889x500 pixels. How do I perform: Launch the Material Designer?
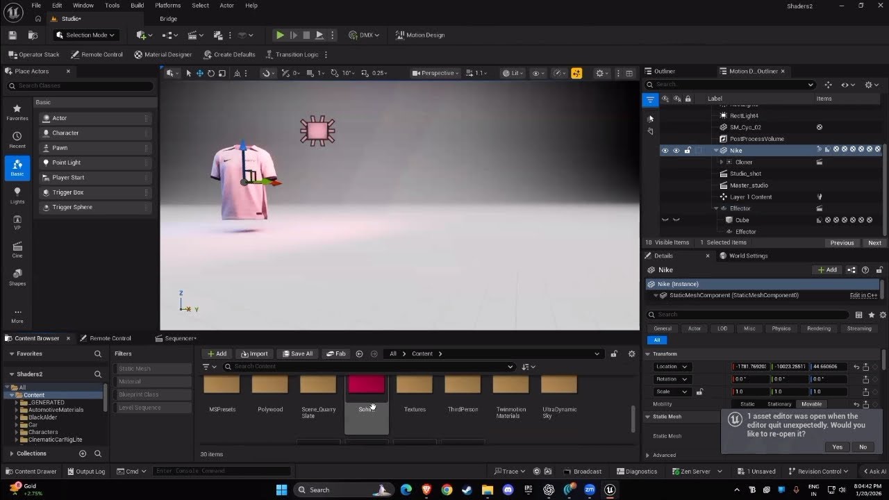tap(163, 54)
